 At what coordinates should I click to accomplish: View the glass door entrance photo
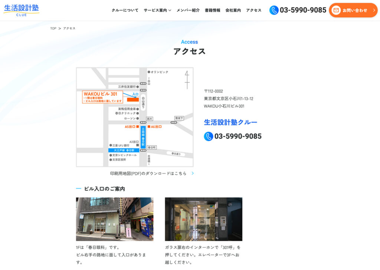pyautogui.click(x=203, y=219)
